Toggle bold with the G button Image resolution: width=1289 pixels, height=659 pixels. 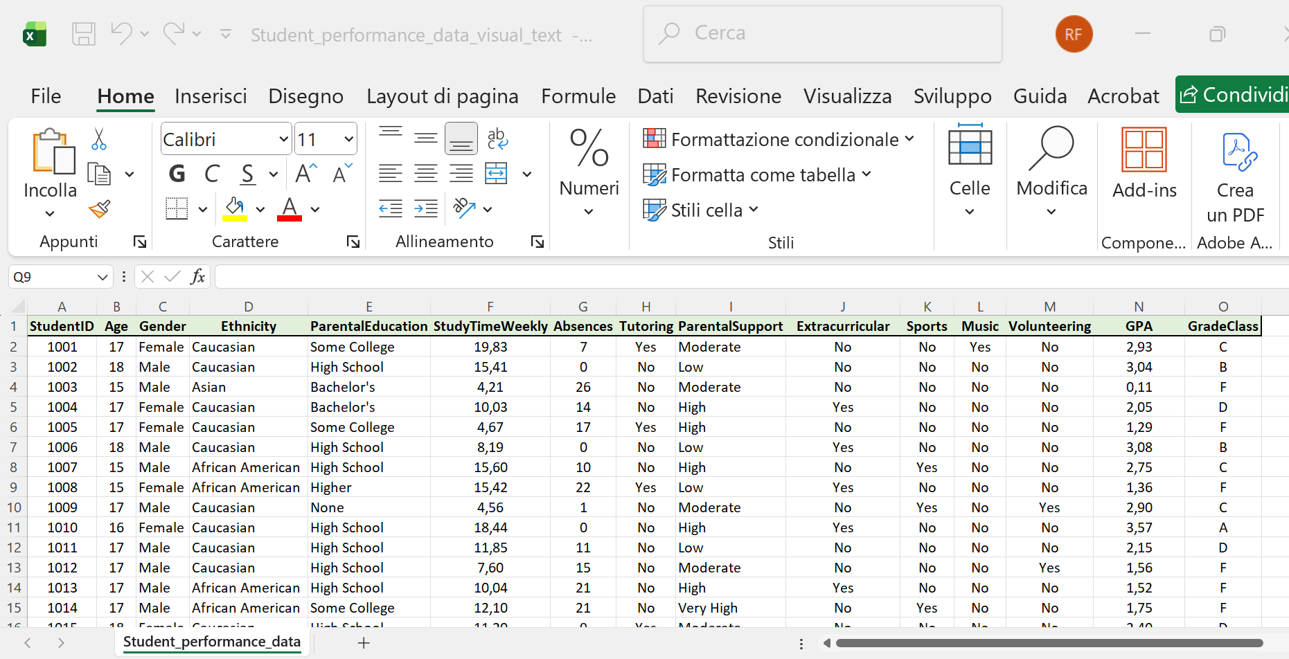pyautogui.click(x=176, y=173)
